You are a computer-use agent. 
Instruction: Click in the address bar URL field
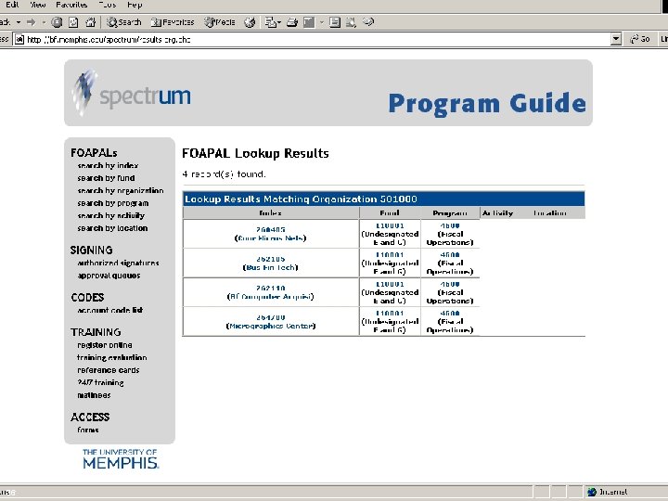315,40
